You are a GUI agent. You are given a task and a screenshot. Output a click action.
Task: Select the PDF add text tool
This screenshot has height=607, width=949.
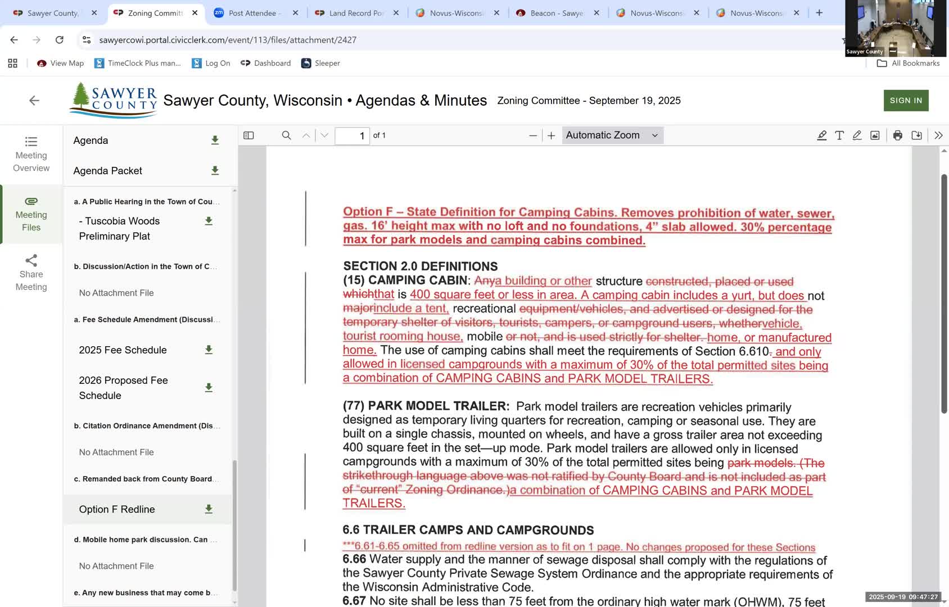pos(839,135)
